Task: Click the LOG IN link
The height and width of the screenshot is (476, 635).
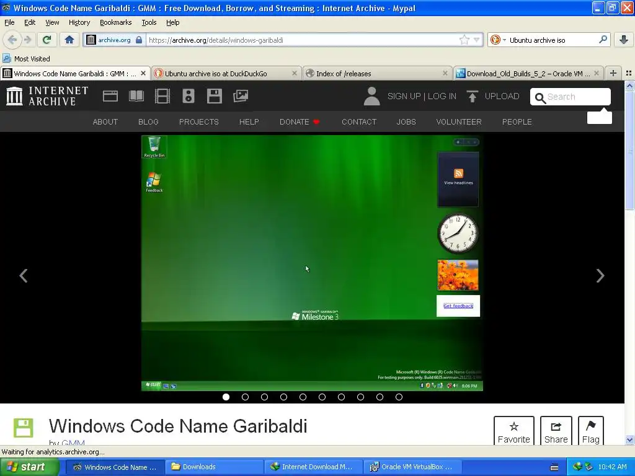Action: click(x=442, y=96)
